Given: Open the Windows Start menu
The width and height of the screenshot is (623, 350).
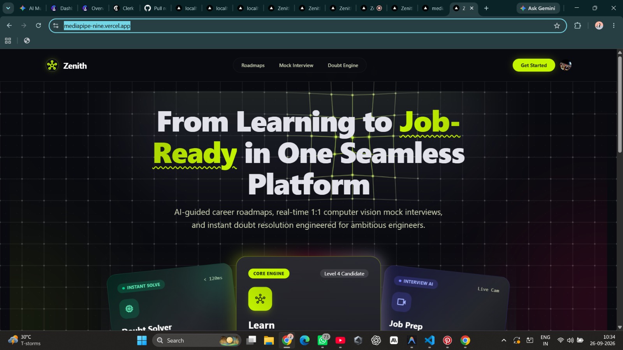Looking at the screenshot, I should point(142,341).
